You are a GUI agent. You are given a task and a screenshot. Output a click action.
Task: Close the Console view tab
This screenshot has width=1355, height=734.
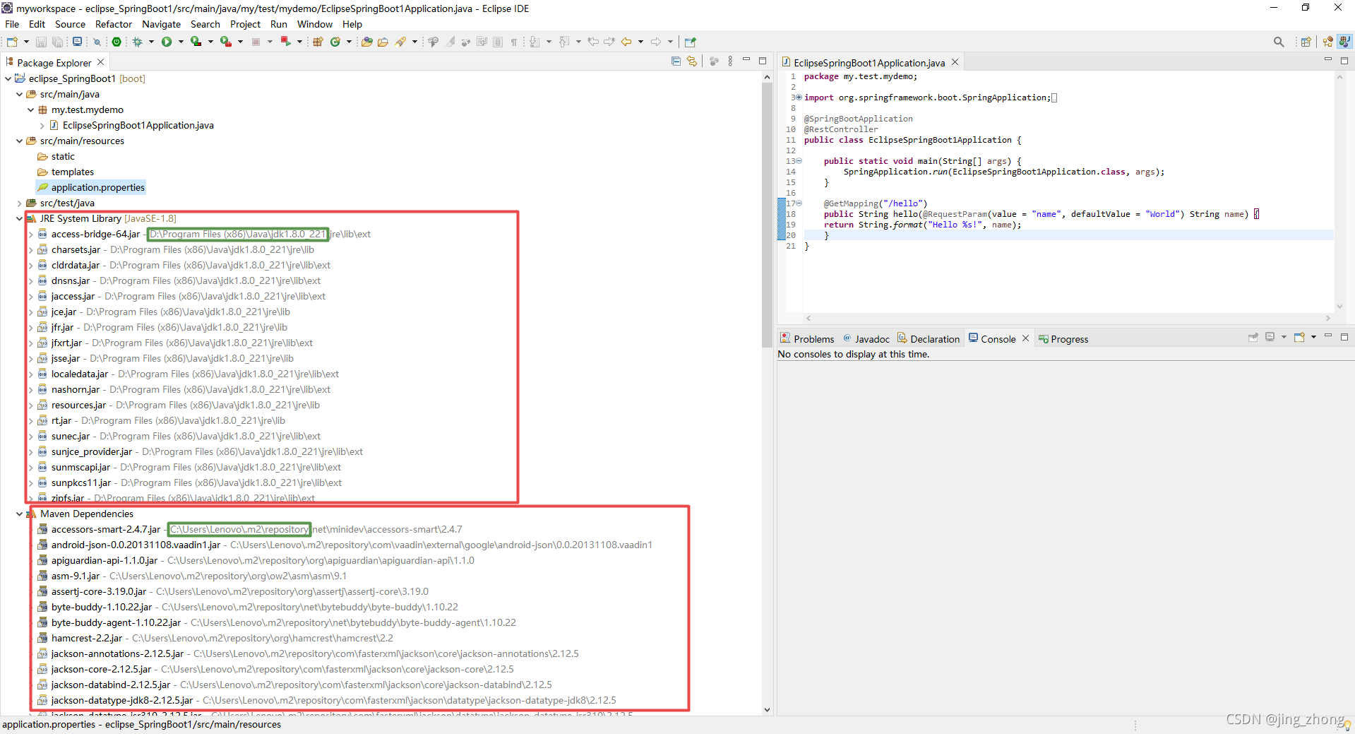(x=1026, y=338)
